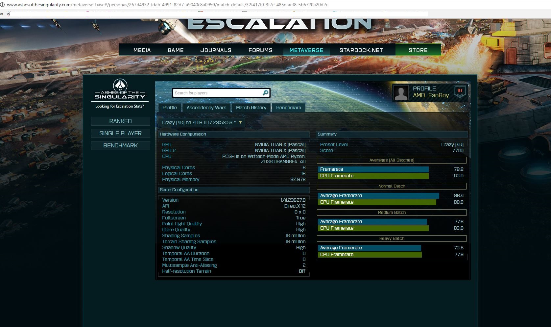Click Medium Batch Average Framerate bar
The width and height of the screenshot is (551, 327).
click(372, 221)
